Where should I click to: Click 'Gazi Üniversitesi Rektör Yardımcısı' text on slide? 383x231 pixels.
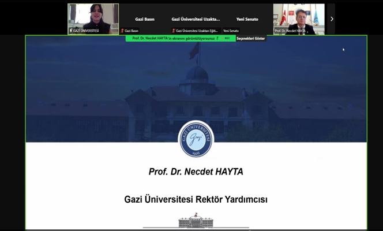pos(196,199)
